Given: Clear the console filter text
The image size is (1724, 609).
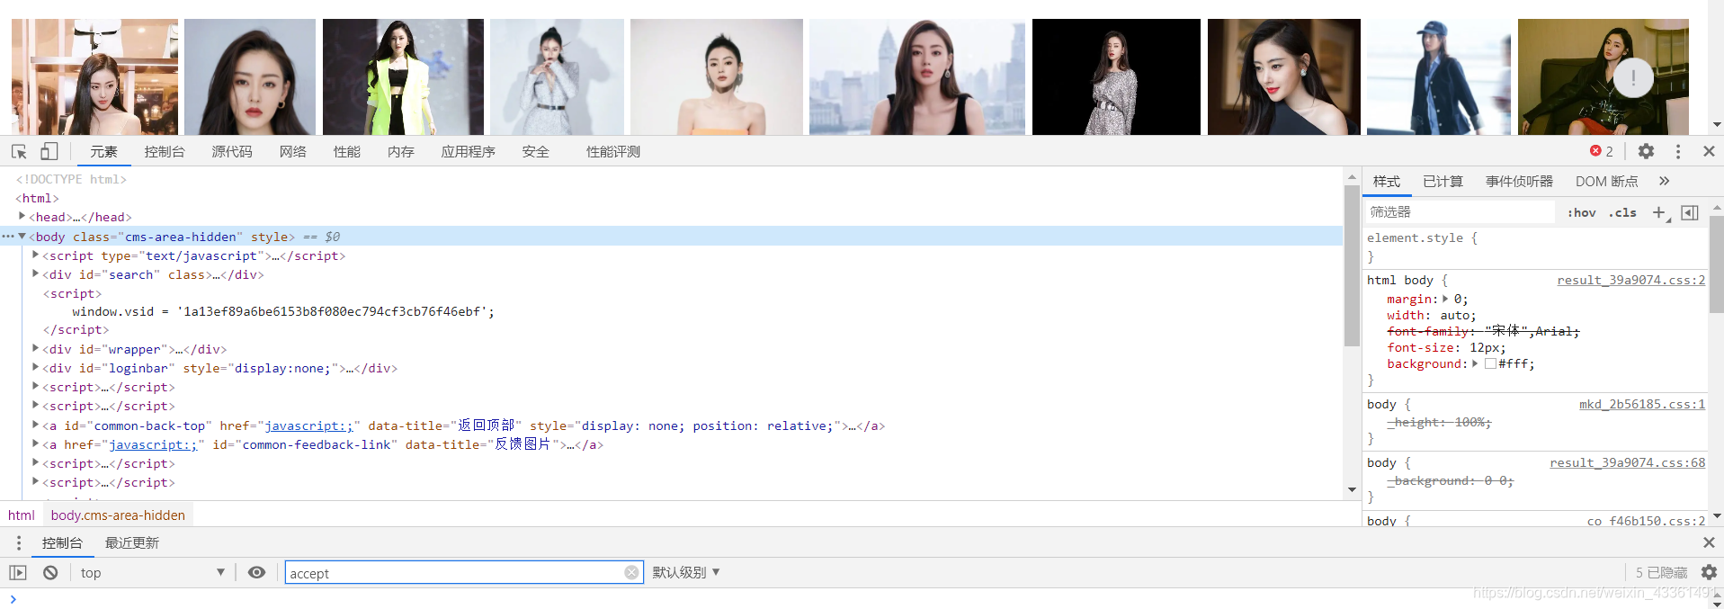Looking at the screenshot, I should [631, 572].
